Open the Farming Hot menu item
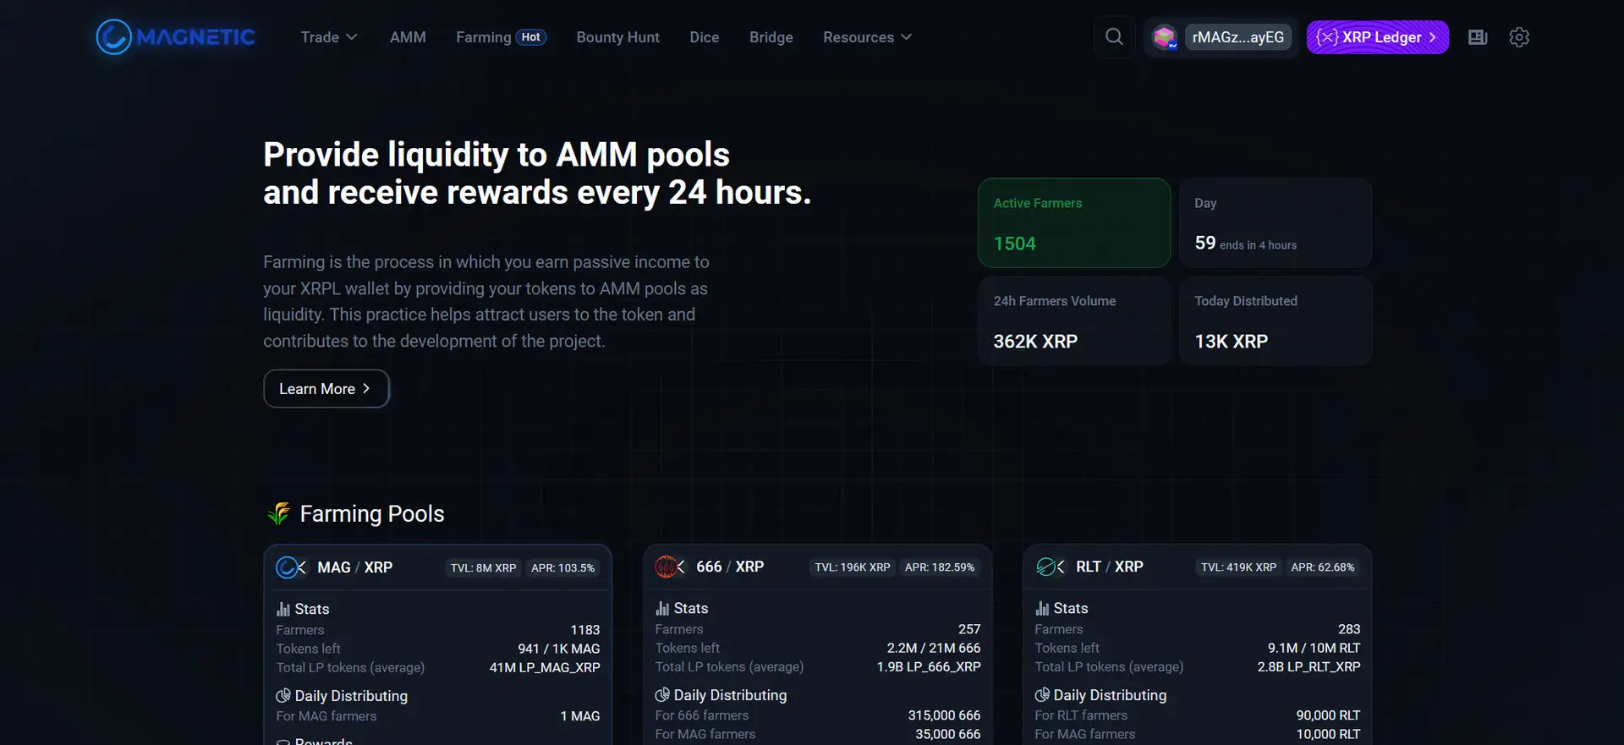1624x745 pixels. tap(501, 37)
